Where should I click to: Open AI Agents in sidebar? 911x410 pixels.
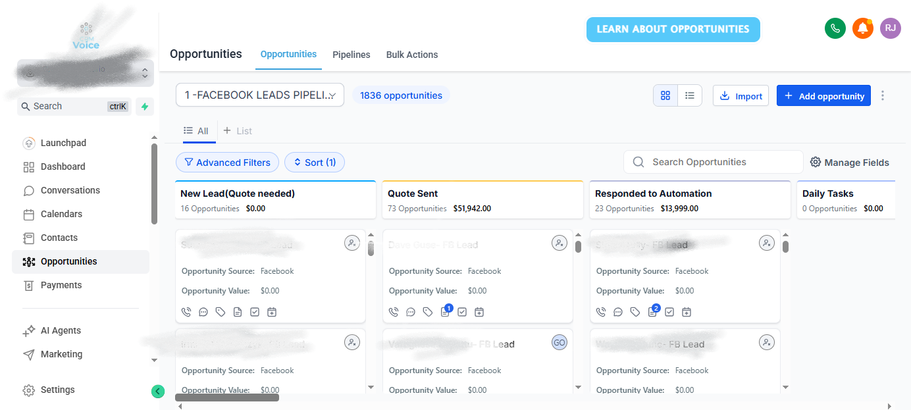(80, 330)
